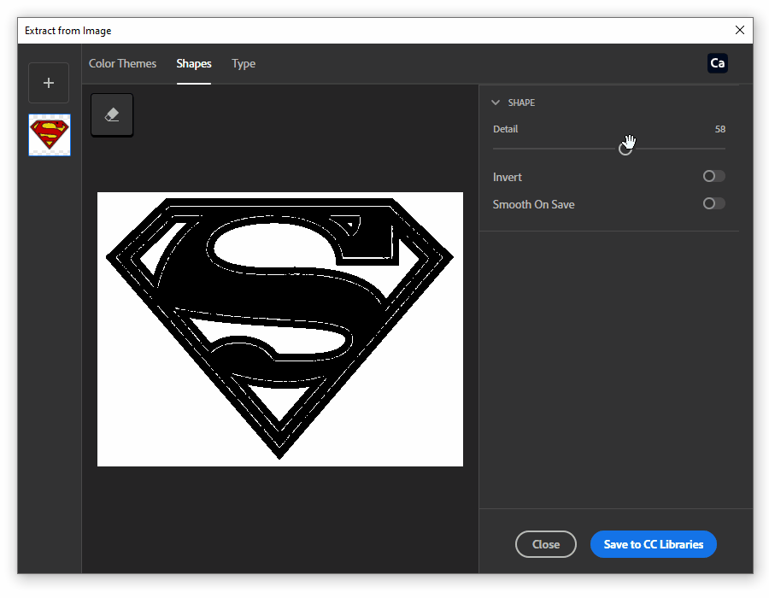Click the Detail label
Image resolution: width=769 pixels, height=598 pixels.
[505, 129]
